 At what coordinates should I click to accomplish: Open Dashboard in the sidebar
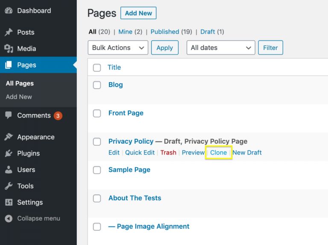(34, 11)
